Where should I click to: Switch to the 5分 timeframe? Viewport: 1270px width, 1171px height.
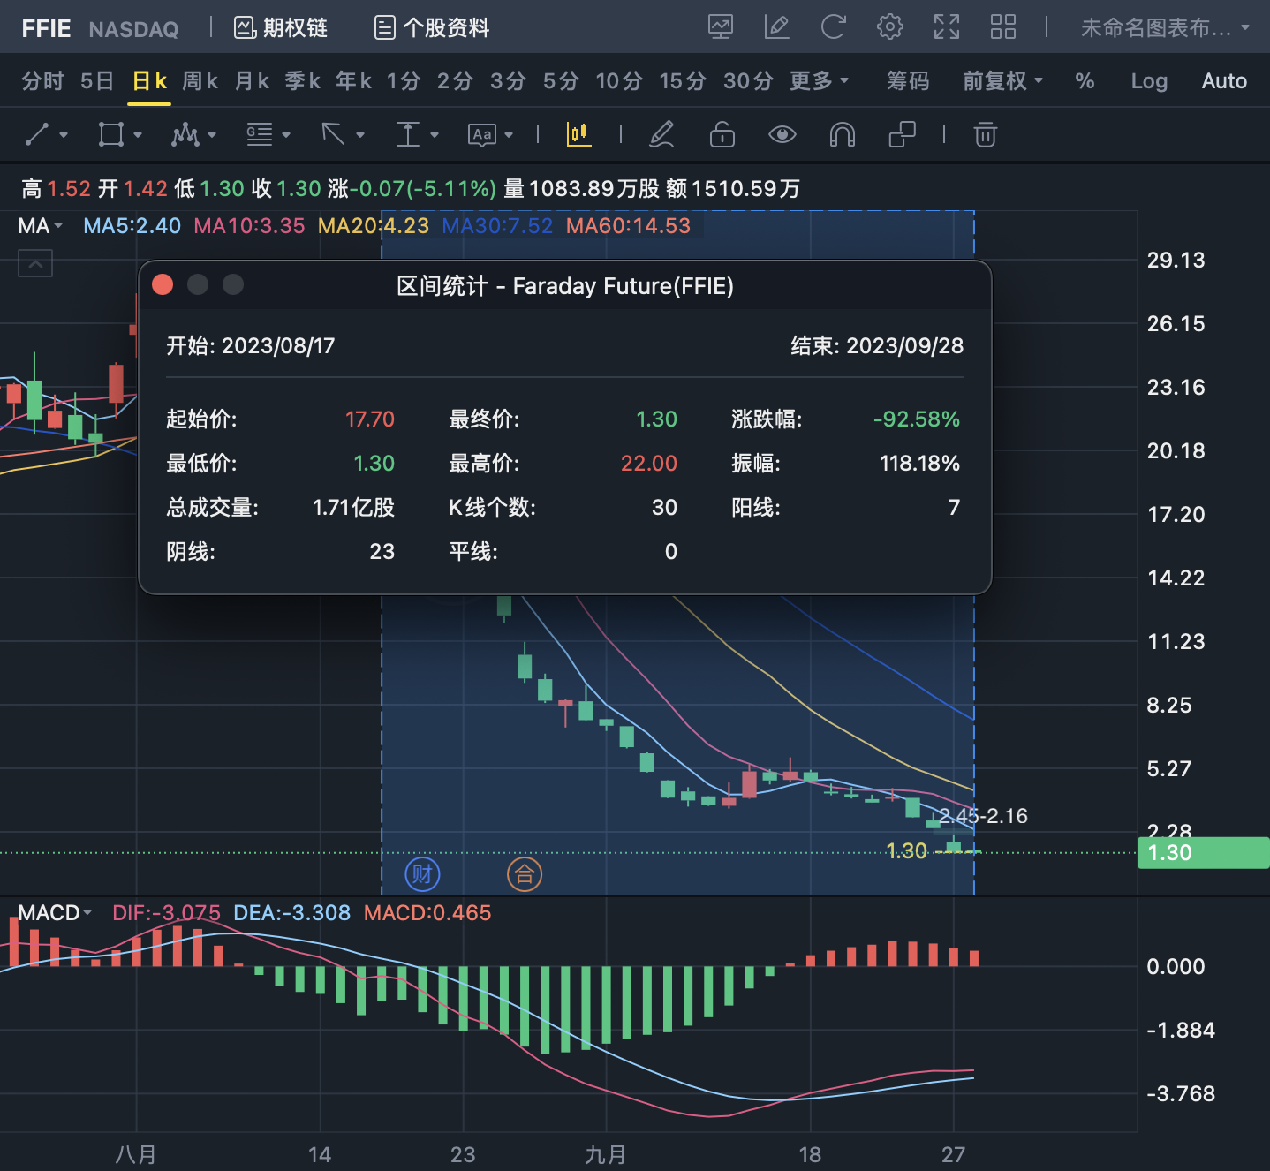point(561,81)
